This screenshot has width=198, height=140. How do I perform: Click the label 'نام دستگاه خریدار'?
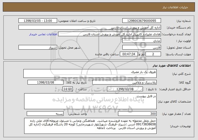(x=179, y=27)
